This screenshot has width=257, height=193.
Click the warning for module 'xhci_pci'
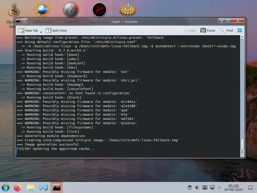pos(78,80)
